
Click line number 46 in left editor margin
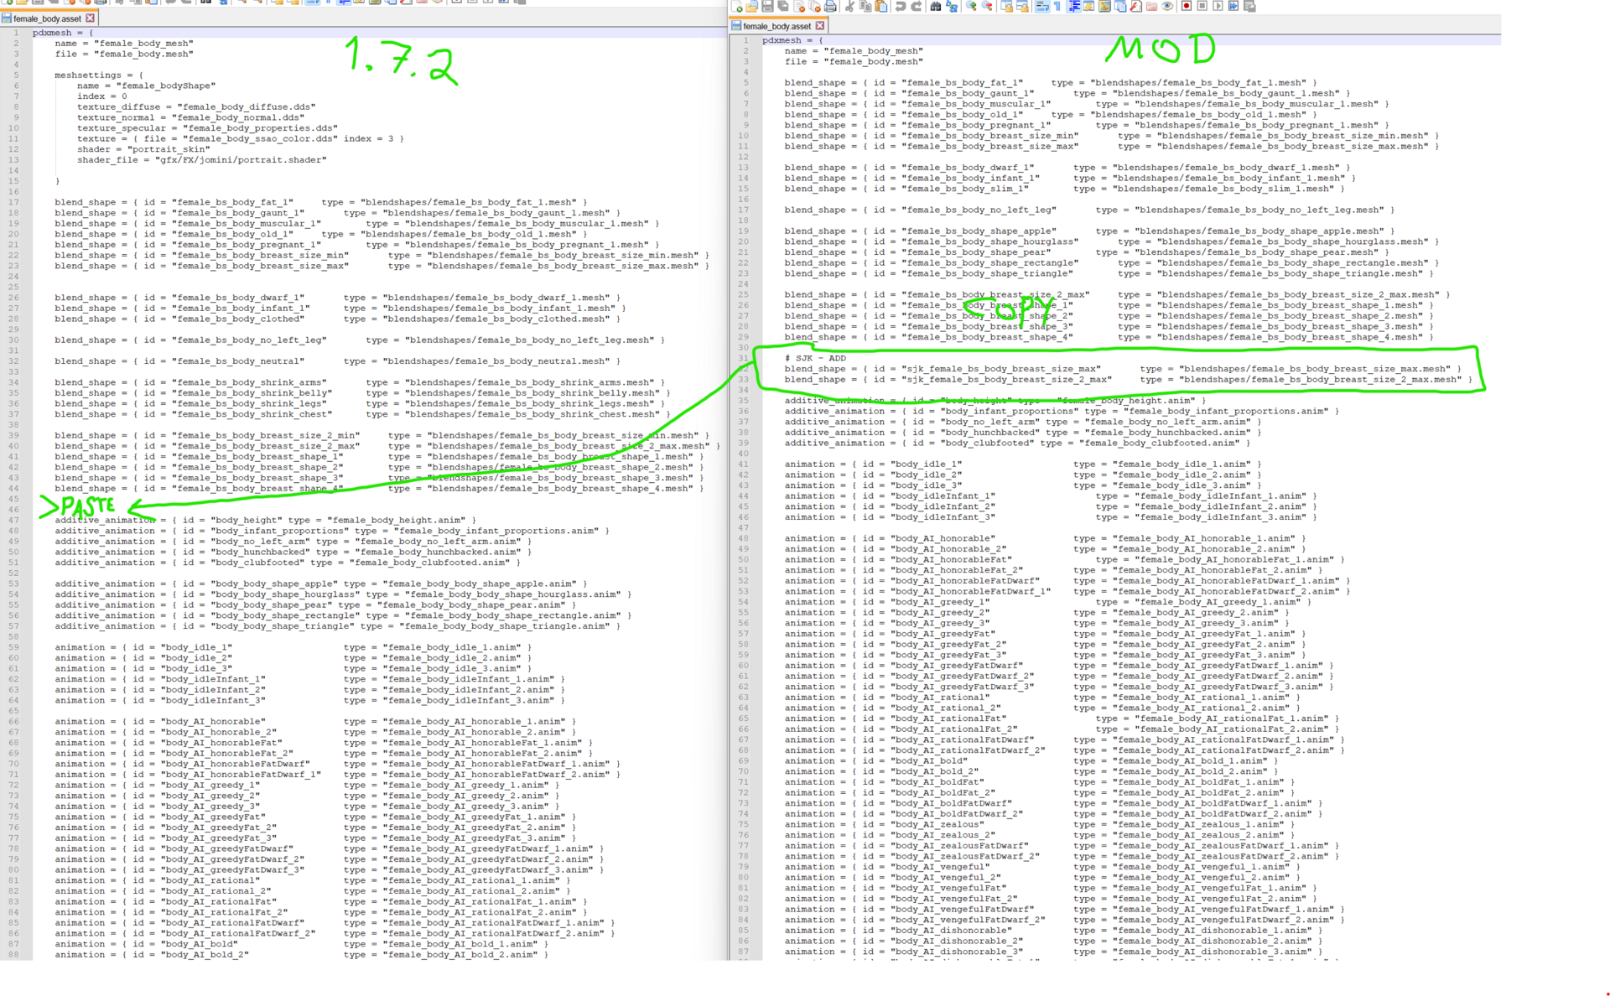pyautogui.click(x=14, y=510)
